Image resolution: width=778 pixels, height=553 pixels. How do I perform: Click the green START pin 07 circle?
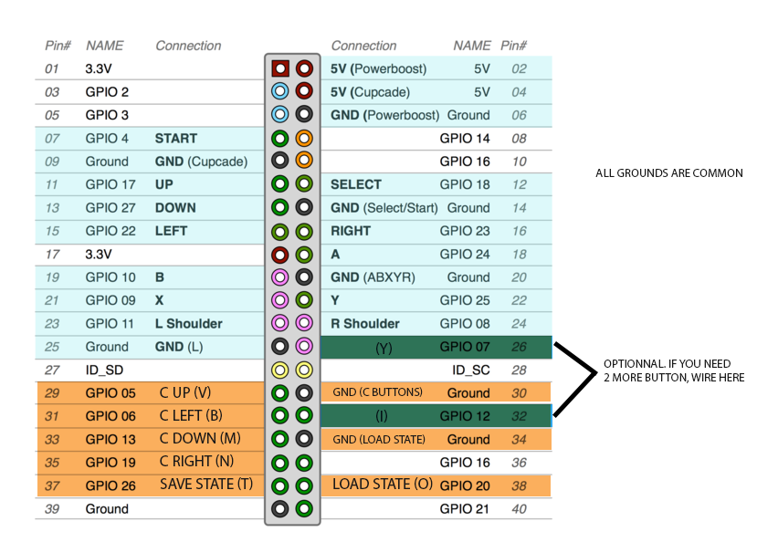click(280, 139)
